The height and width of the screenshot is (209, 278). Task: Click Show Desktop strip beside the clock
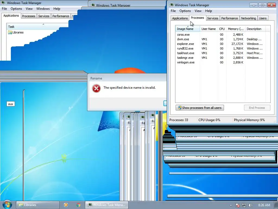tap(276, 205)
